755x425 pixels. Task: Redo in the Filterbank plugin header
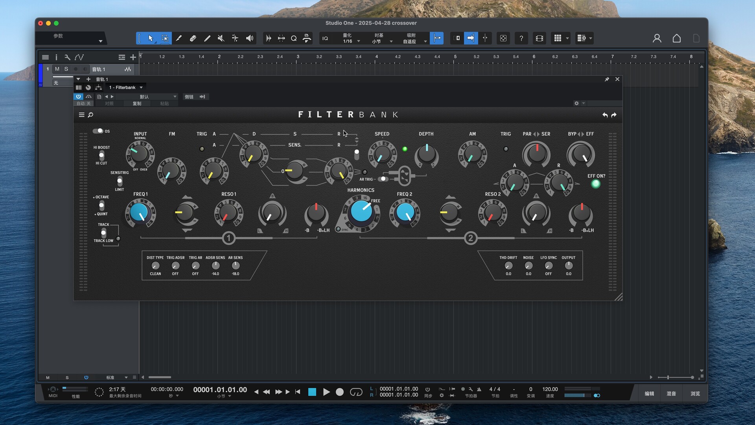pos(614,115)
